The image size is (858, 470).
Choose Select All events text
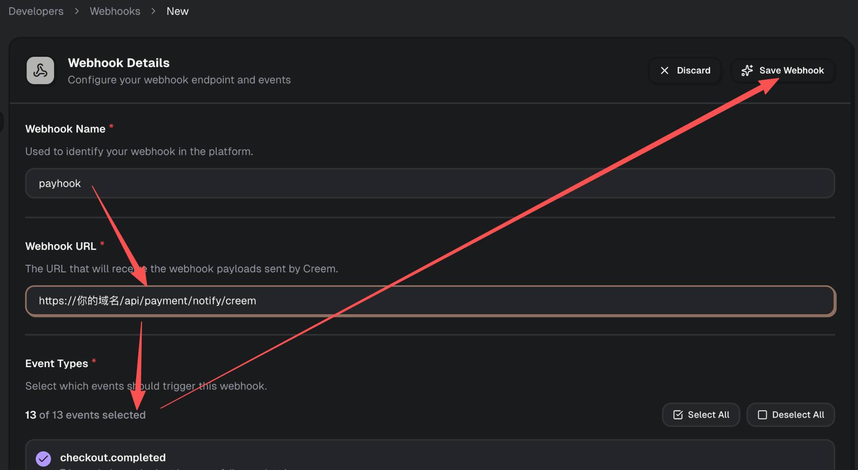pyautogui.click(x=708, y=415)
